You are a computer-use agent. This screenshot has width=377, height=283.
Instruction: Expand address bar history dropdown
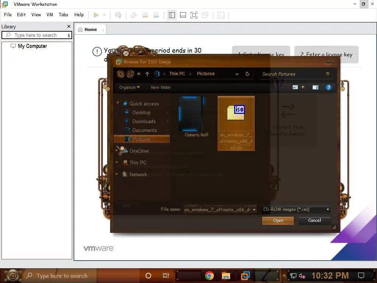[x=237, y=74]
